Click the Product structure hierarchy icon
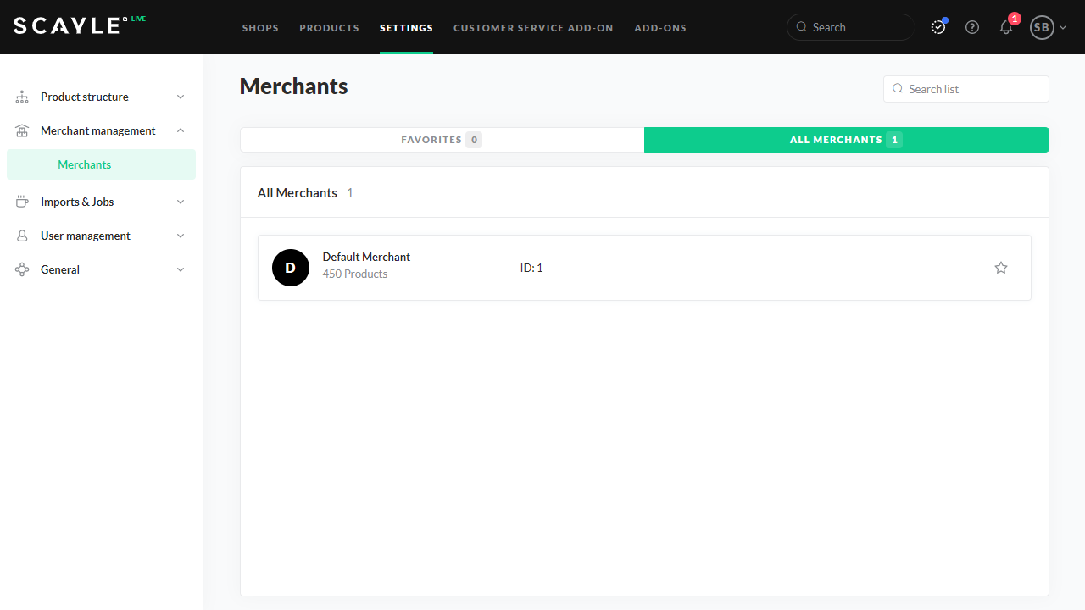Viewport: 1085px width, 610px height. point(22,97)
